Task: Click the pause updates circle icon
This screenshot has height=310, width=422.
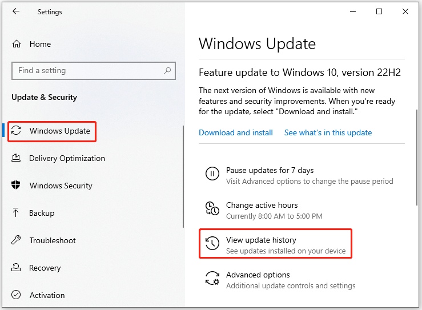Action: click(x=212, y=174)
